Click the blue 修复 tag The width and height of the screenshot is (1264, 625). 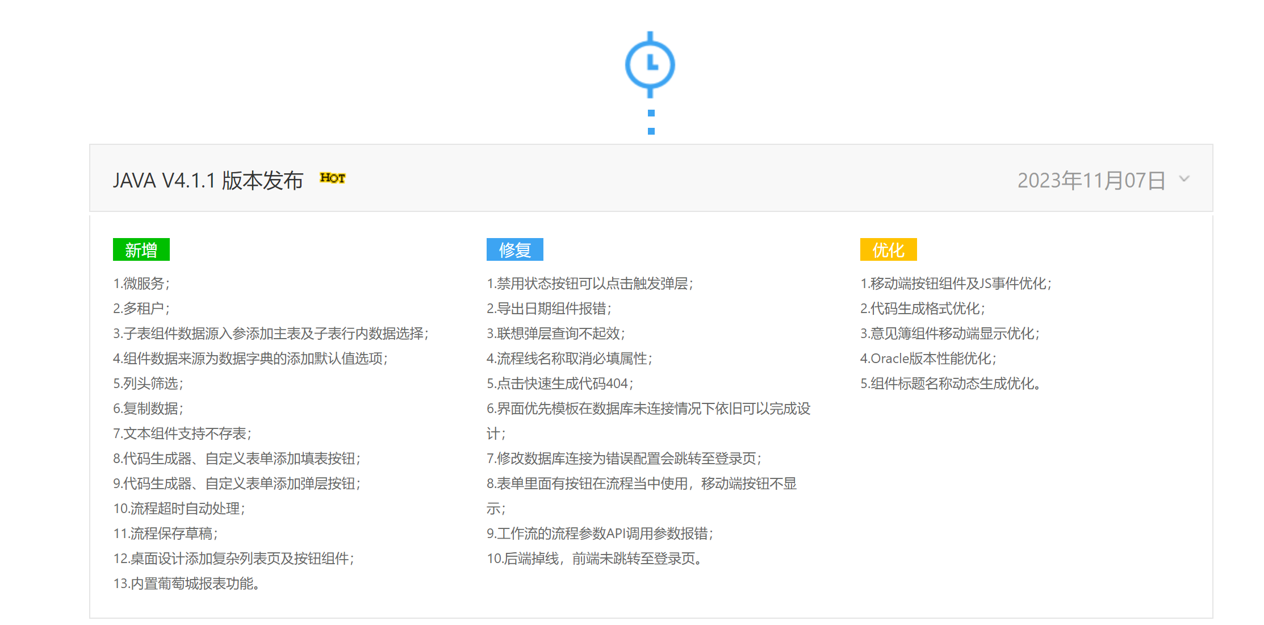coord(514,250)
